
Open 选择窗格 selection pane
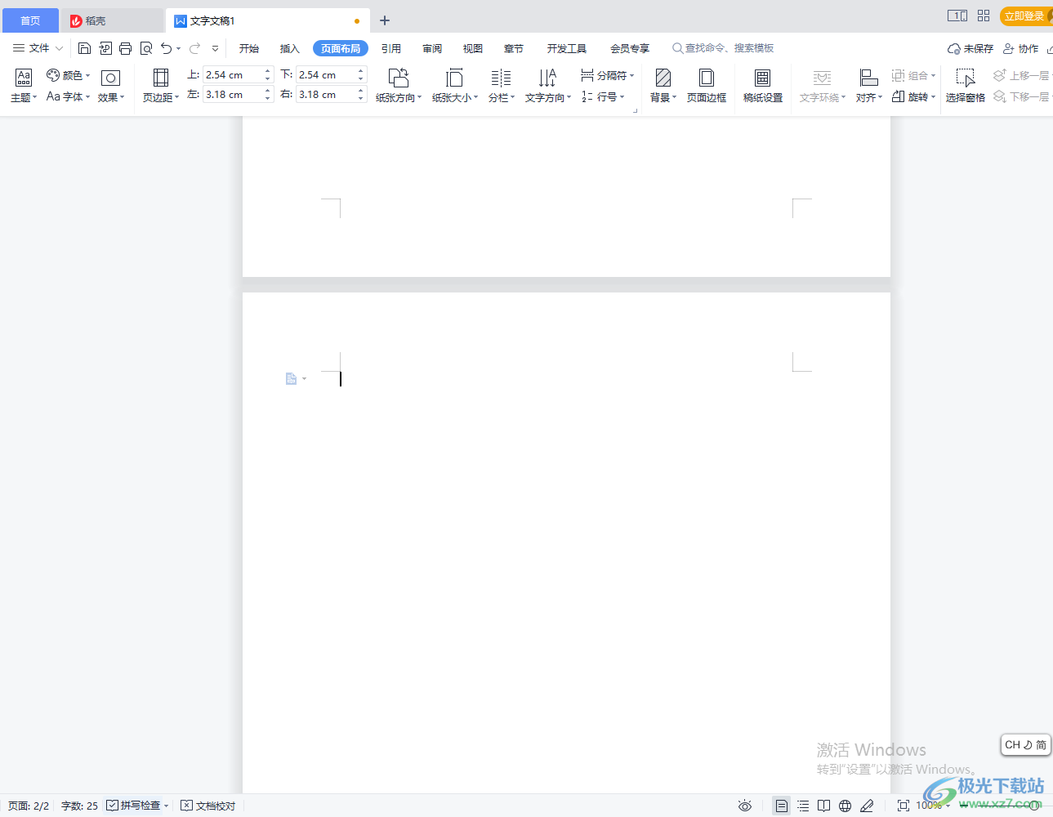click(x=966, y=86)
